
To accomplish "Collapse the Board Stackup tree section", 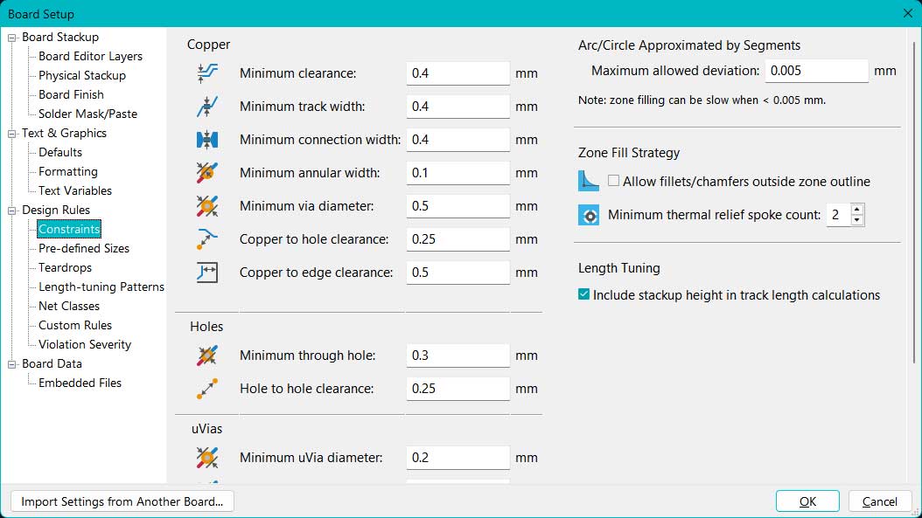I will 12,38.
